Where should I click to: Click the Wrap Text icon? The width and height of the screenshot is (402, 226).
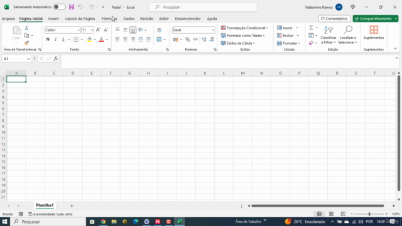pos(160,30)
